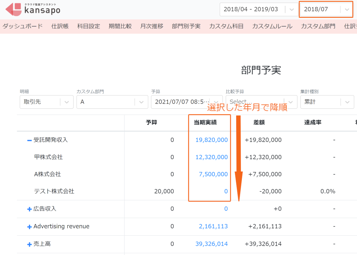Open the 2018/07 month dropdown
Screen dimensions: 357x255
pyautogui.click(x=326, y=9)
